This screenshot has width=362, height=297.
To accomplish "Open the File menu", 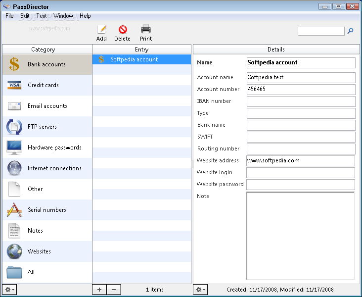I will [9, 16].
